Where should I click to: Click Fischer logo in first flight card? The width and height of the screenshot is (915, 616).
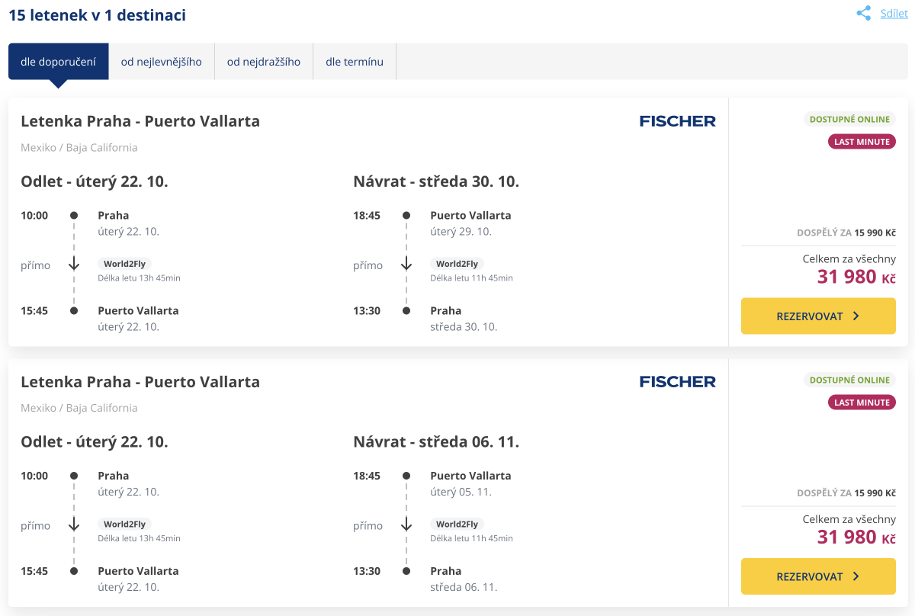tap(677, 121)
